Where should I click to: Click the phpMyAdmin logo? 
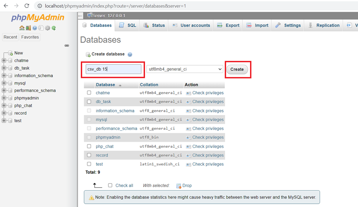[38, 18]
